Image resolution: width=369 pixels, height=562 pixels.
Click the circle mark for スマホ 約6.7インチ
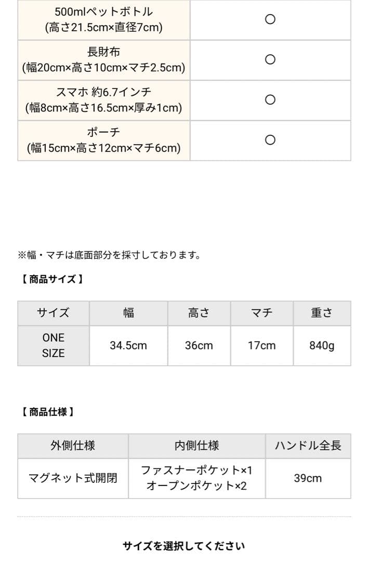[x=270, y=99]
